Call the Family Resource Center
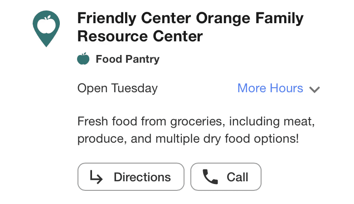354x204 pixels. point(226,177)
